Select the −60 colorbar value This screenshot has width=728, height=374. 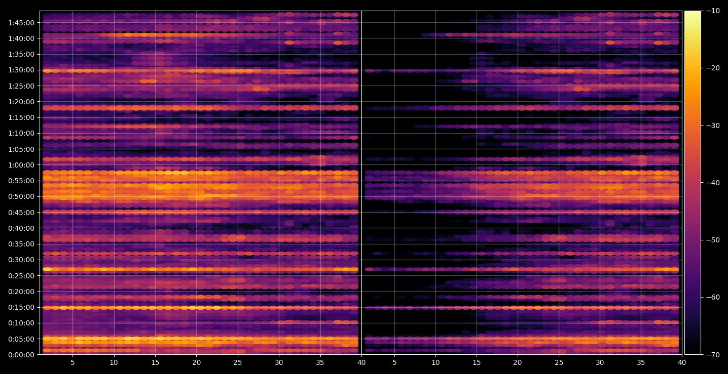pyautogui.click(x=713, y=297)
